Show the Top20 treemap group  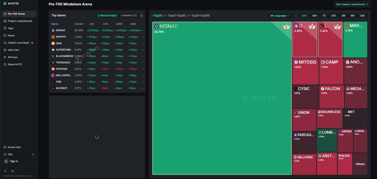coord(157,15)
